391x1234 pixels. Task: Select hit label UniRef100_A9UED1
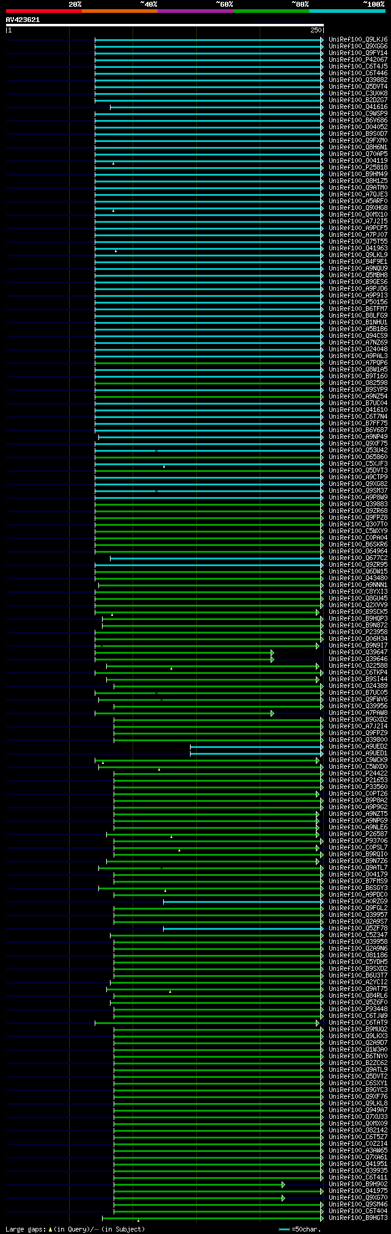pos(358,753)
